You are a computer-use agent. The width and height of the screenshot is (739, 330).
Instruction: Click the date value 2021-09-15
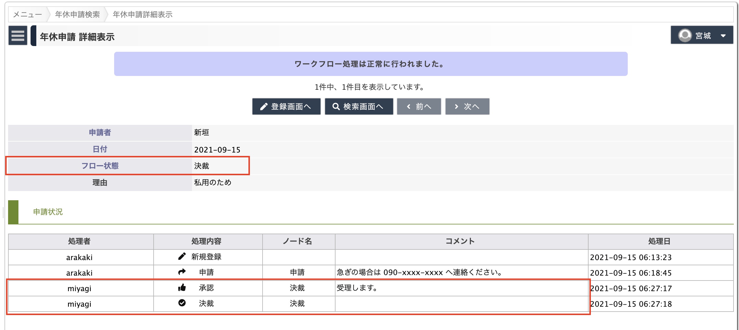pyautogui.click(x=217, y=150)
